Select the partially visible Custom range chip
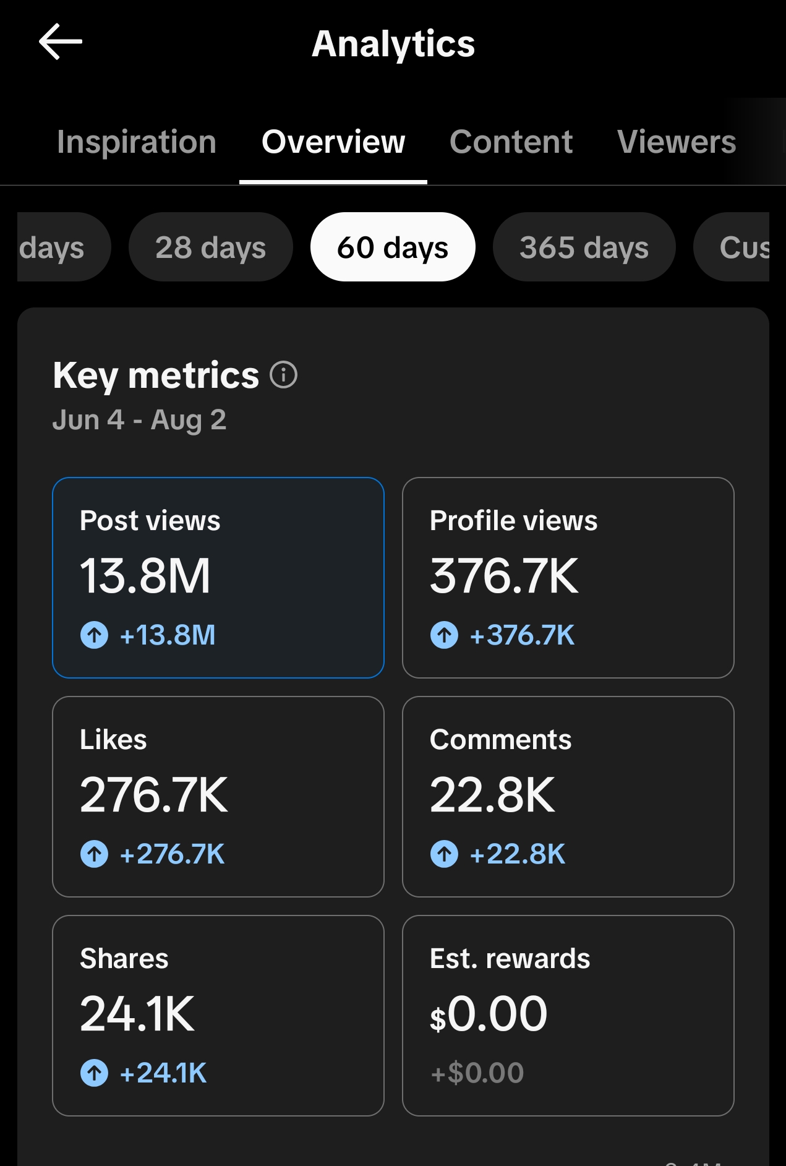Viewport: 786px width, 1166px height. point(732,247)
